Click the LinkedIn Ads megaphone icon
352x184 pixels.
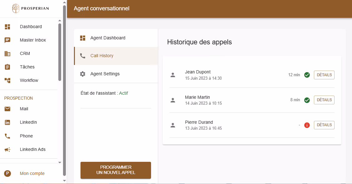[7, 149]
